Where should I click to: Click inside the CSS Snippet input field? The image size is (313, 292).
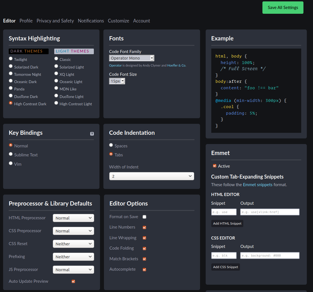pyautogui.click(x=224, y=255)
